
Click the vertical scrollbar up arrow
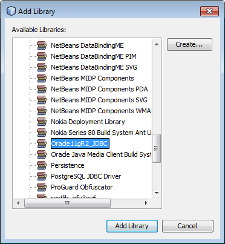click(x=157, y=44)
